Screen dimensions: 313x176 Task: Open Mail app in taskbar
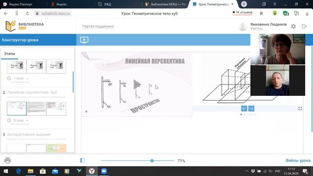click(55, 171)
